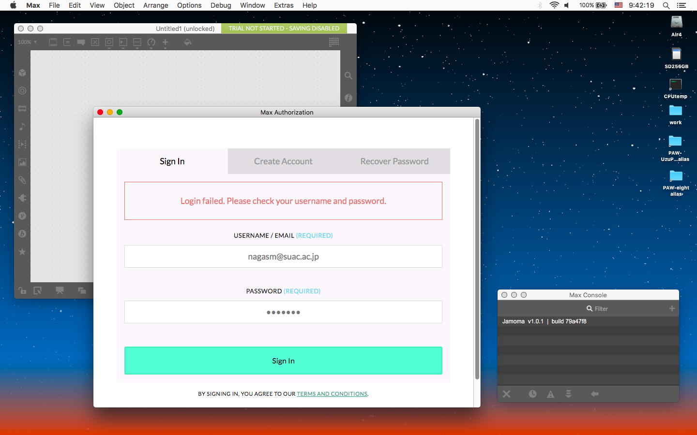Select the Jamoma v1.0.1 console message row

(588, 321)
